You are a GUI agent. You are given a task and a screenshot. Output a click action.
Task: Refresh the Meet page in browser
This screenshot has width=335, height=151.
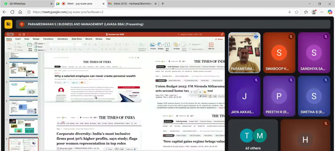tap(12, 12)
